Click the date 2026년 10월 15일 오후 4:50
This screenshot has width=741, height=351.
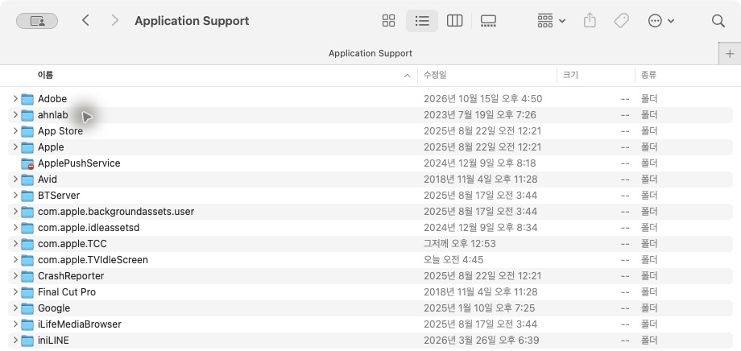pos(482,99)
